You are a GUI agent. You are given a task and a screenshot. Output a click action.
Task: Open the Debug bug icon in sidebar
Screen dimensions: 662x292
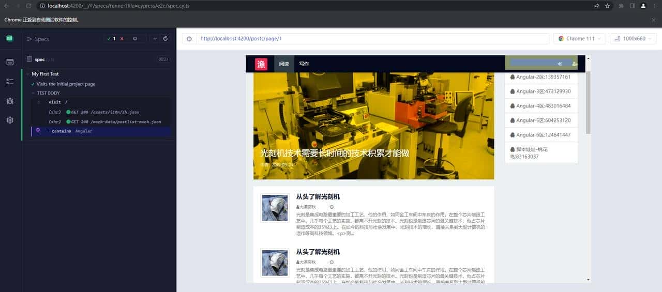coord(10,101)
